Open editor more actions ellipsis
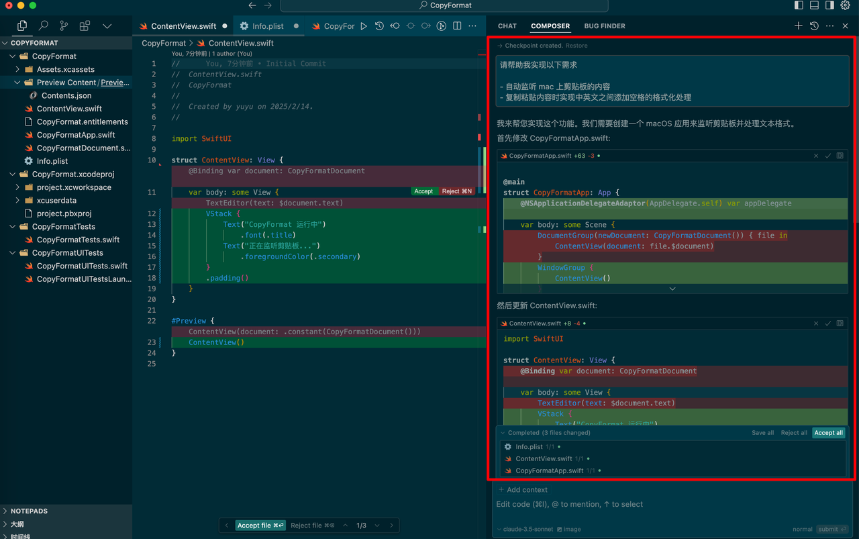This screenshot has height=539, width=859. pyautogui.click(x=472, y=26)
